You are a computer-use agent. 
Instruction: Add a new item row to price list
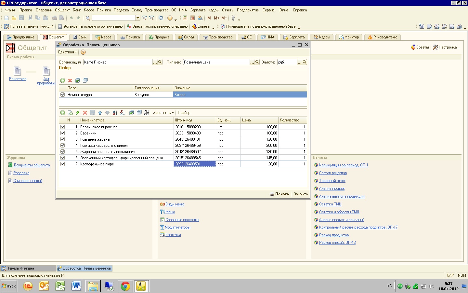(63, 113)
